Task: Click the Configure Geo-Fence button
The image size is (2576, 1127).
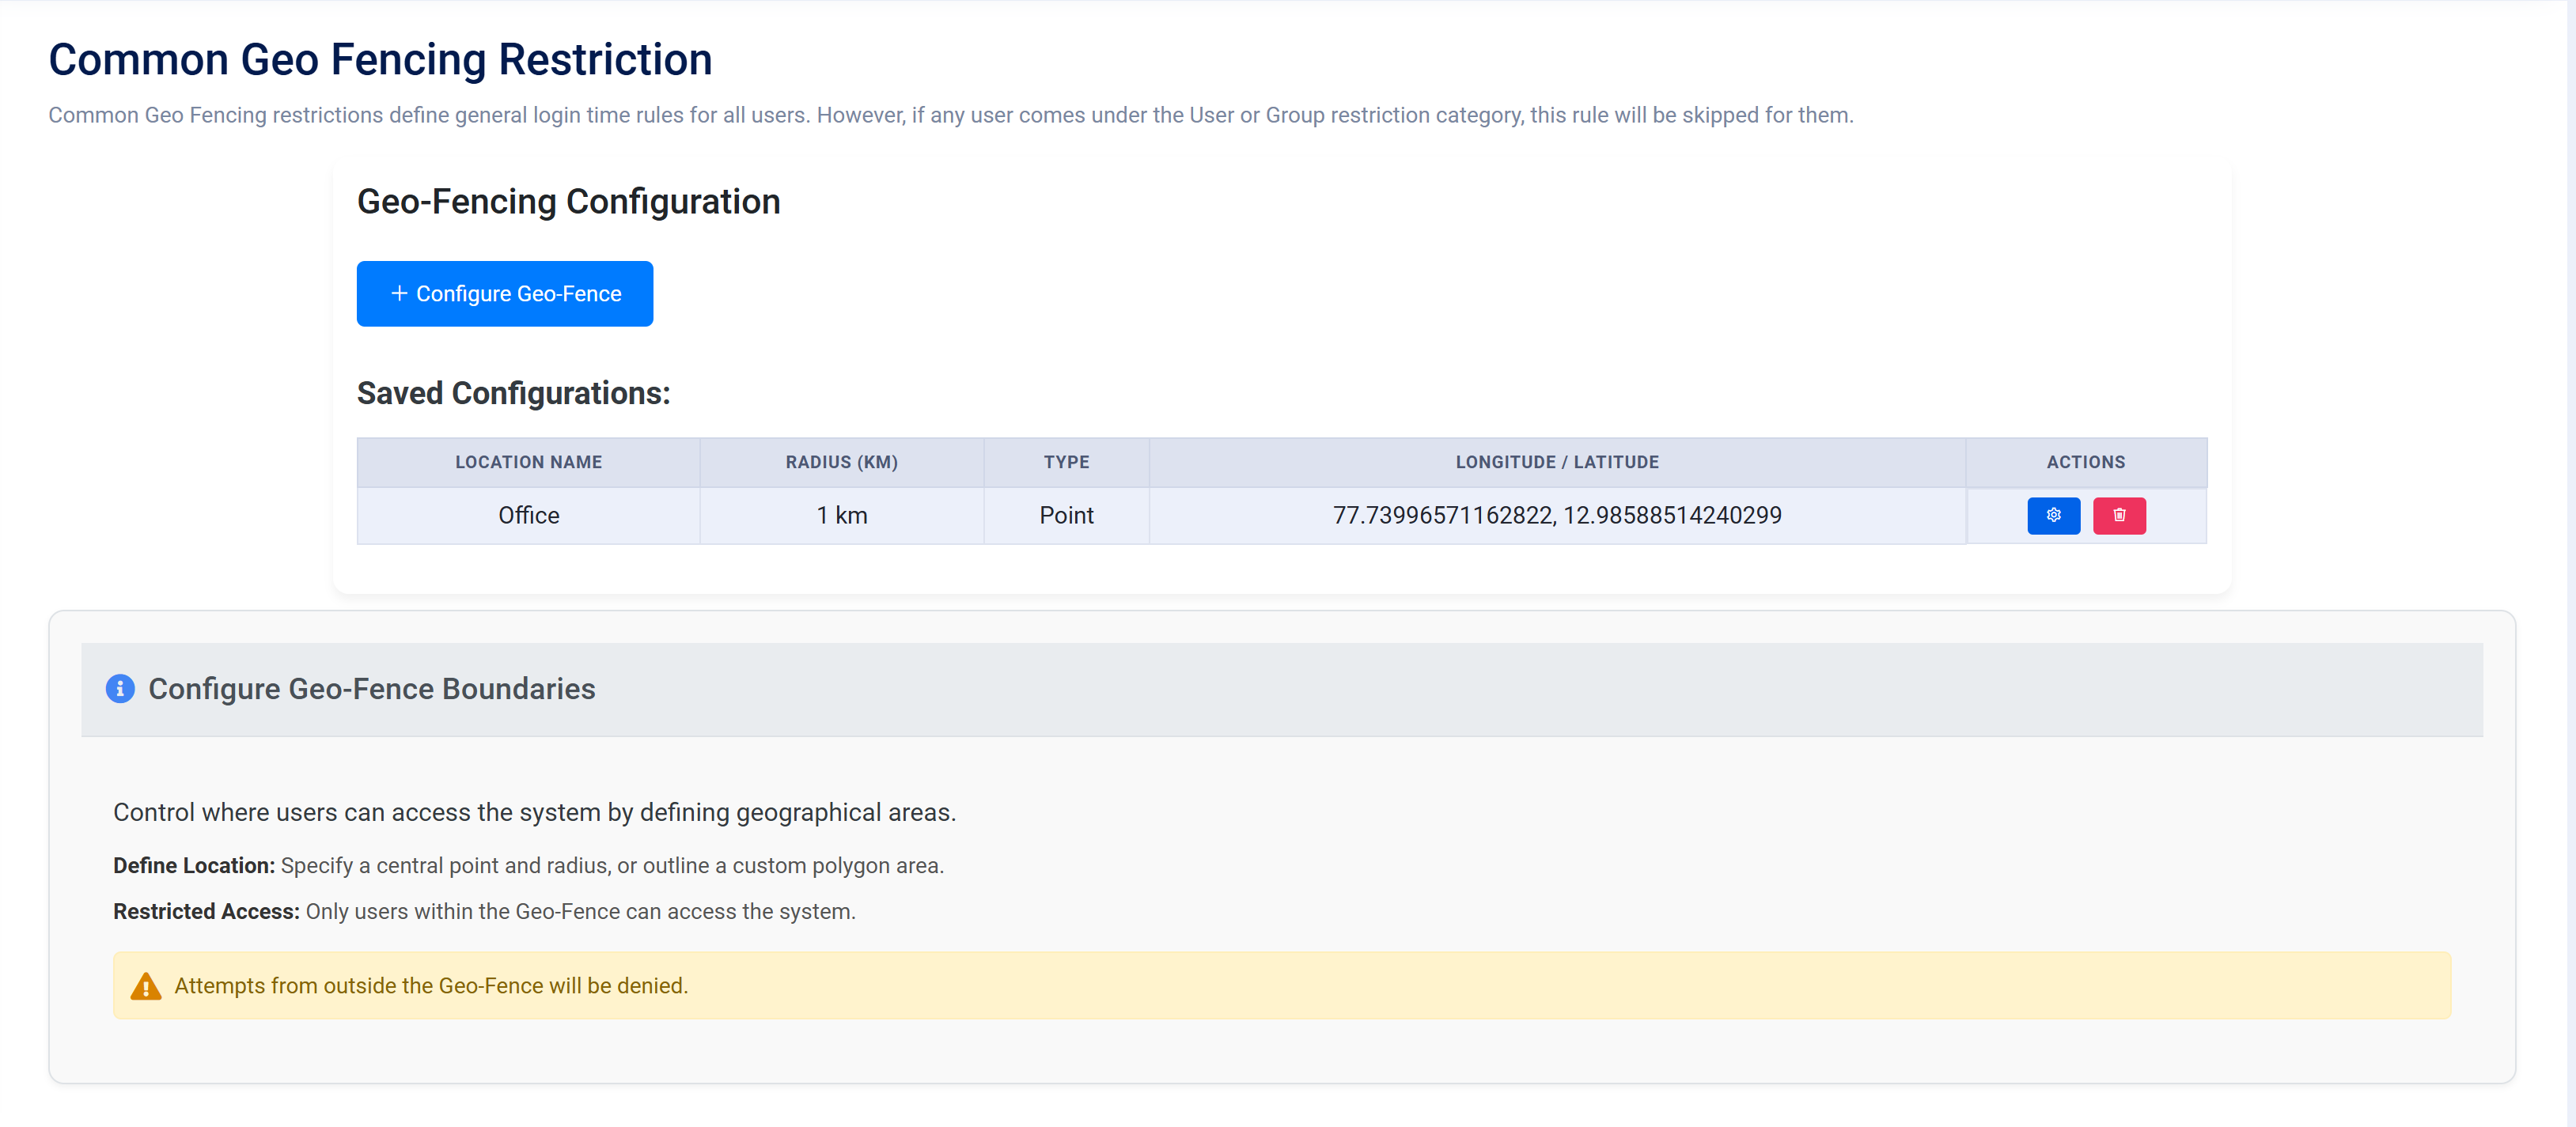Action: click(504, 293)
